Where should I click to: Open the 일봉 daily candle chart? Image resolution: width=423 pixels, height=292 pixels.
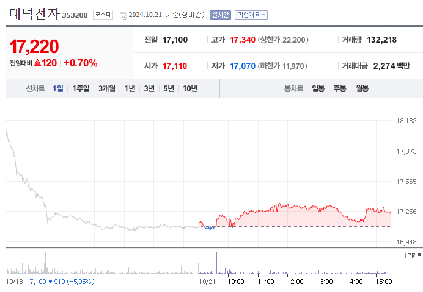(318, 88)
